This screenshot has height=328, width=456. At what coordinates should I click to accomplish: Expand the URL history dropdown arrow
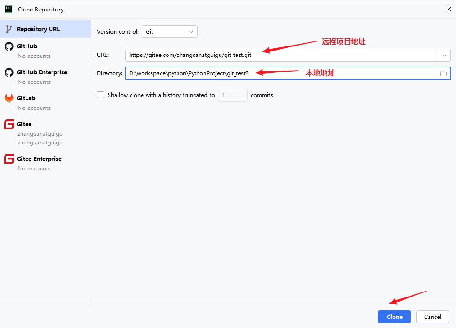(444, 55)
